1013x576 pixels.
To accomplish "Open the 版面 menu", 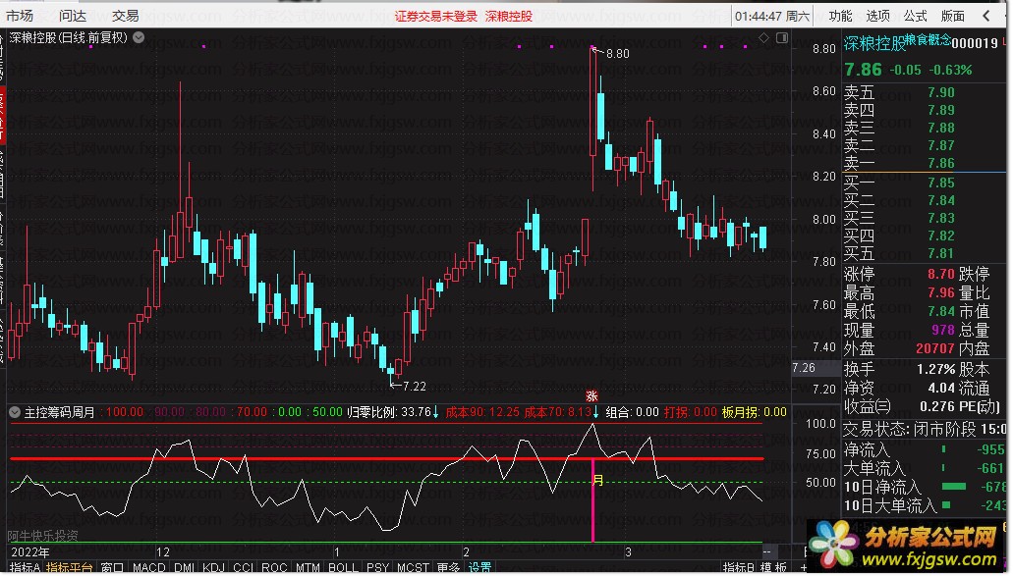I will [x=953, y=16].
